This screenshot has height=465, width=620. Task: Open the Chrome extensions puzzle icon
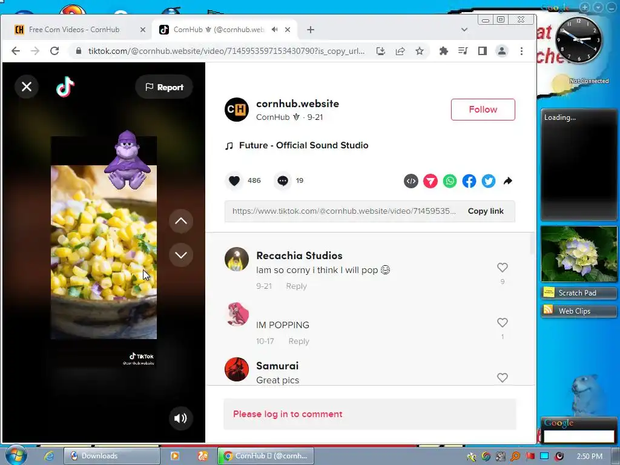444,51
